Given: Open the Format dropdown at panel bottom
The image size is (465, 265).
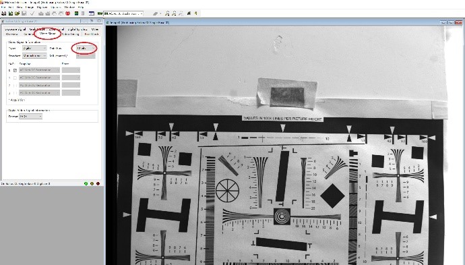Looking at the screenshot, I should (30, 117).
